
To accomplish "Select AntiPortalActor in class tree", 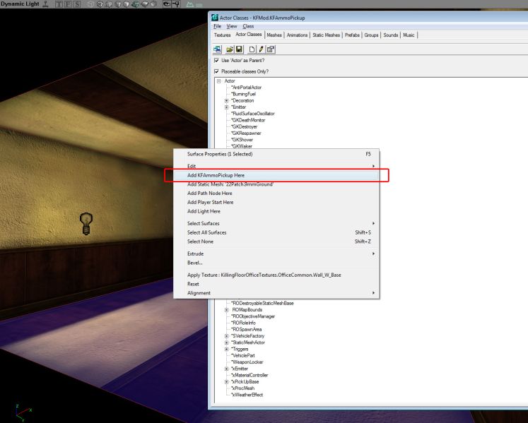I will (246, 88).
